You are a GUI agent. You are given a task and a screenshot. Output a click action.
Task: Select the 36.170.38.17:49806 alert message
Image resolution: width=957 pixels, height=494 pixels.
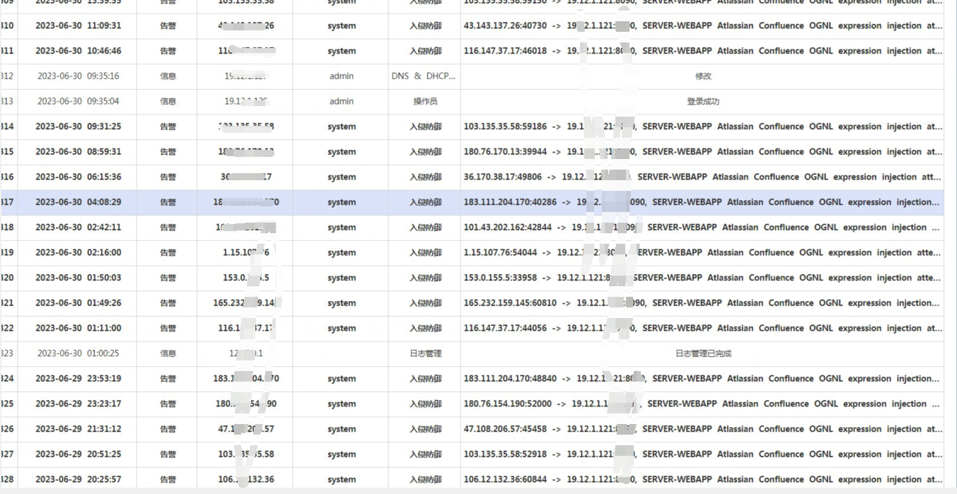(x=702, y=177)
